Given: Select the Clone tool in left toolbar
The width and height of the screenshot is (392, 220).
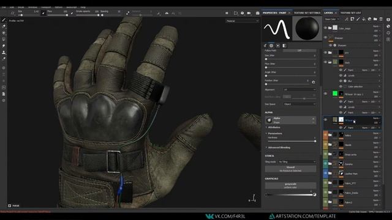Looking at the screenshot, I should click(x=4, y=53).
